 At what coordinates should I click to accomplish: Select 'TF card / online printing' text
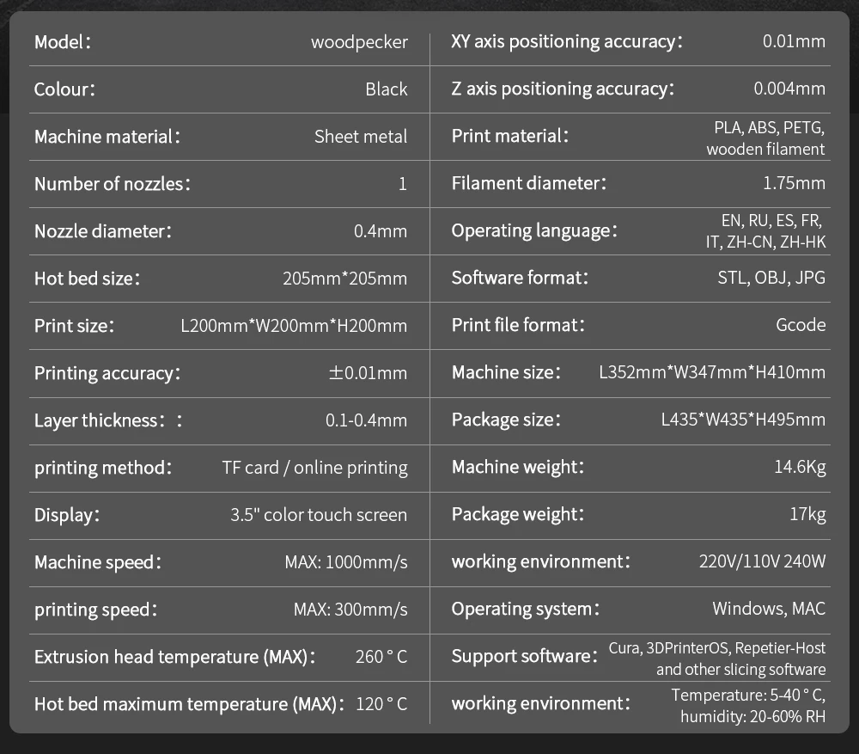[x=314, y=468]
